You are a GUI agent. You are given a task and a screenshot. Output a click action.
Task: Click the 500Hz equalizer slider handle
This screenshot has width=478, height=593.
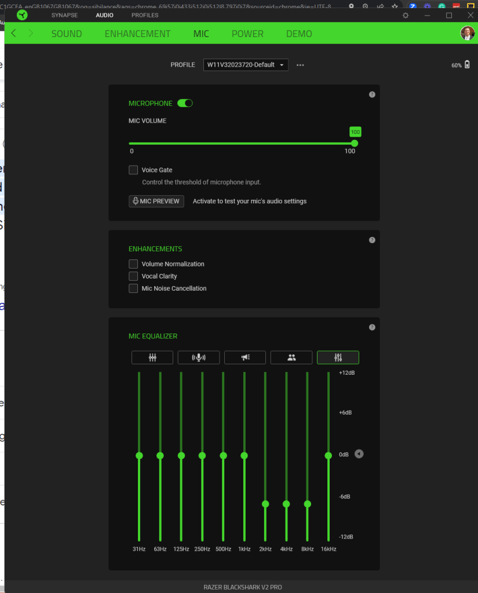(223, 455)
